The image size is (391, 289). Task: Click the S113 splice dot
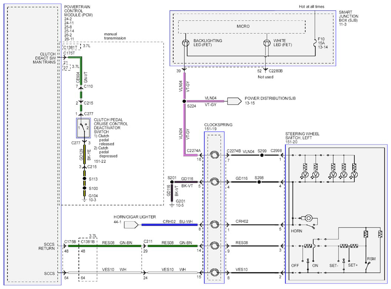click(x=85, y=178)
